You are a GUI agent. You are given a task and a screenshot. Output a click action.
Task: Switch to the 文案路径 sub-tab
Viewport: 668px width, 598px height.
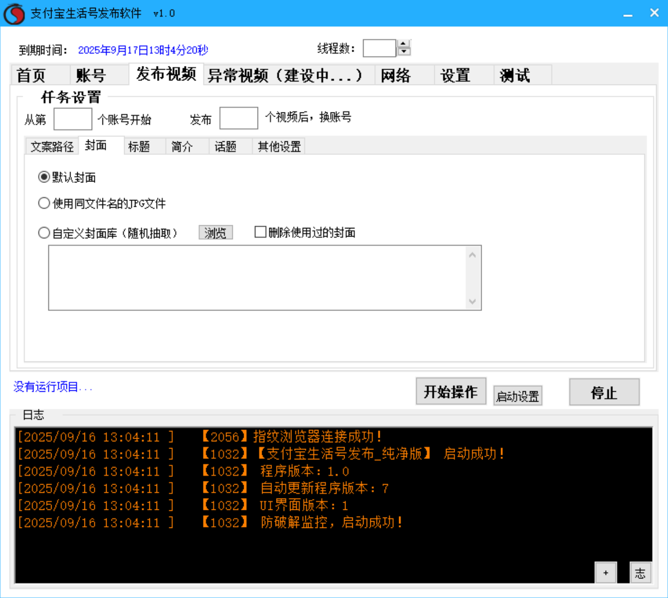(x=52, y=146)
